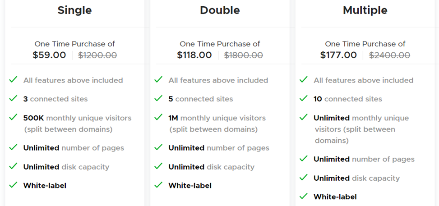
Task: Click the crossed-out $2400.00 price
Action: [389, 55]
